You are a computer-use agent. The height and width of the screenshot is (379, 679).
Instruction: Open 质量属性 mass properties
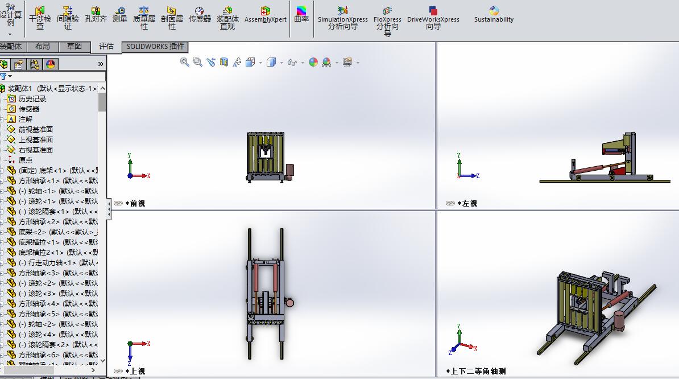tap(144, 17)
